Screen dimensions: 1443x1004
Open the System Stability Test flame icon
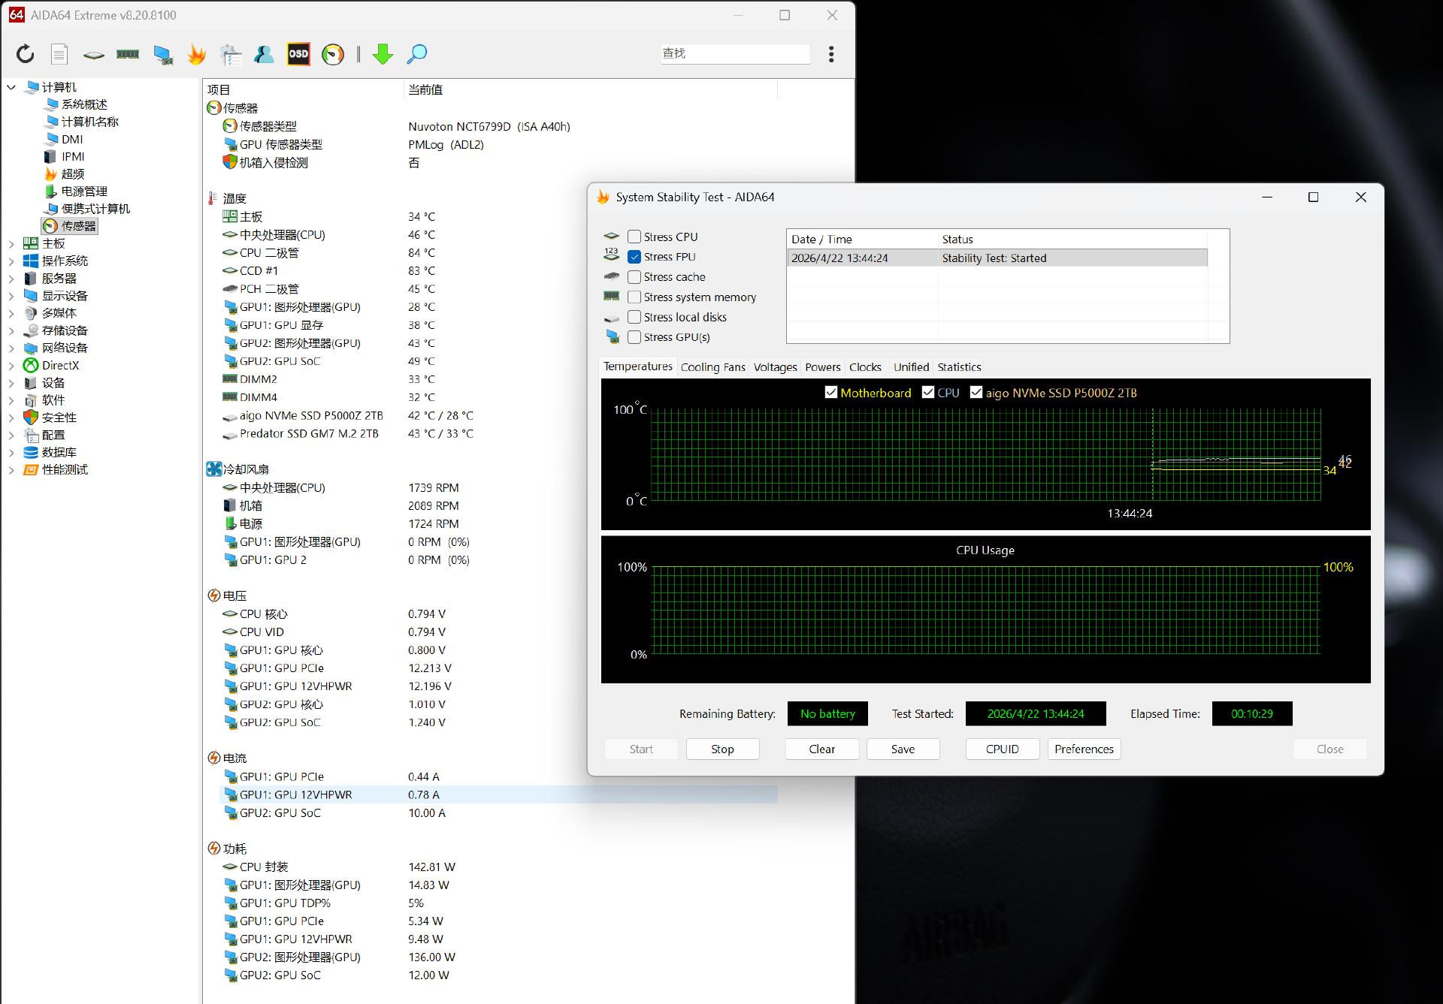(196, 53)
